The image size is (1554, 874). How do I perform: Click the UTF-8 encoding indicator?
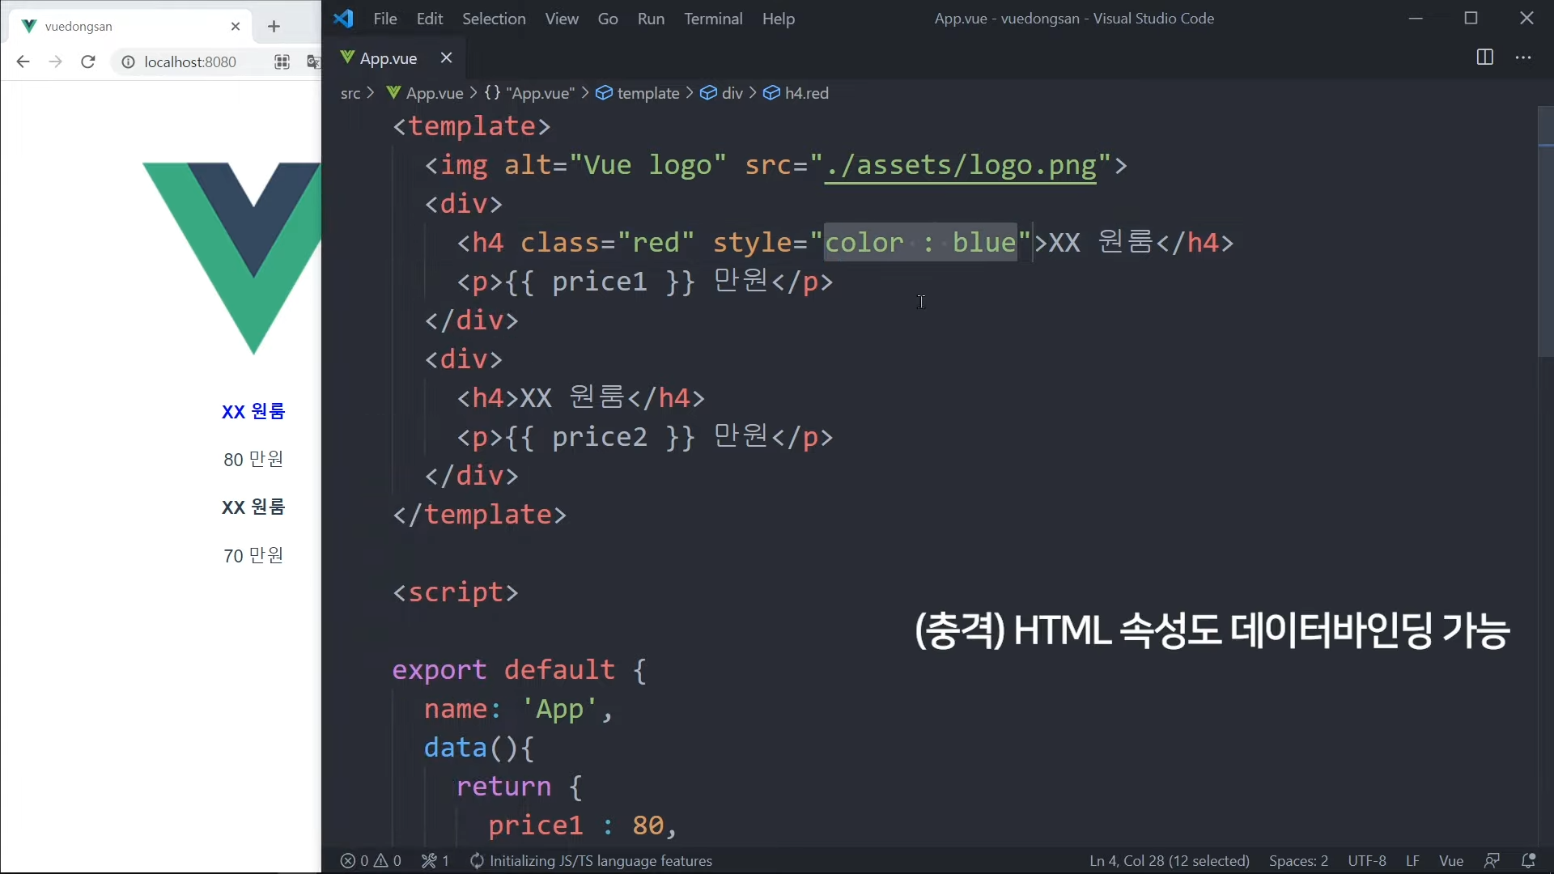point(1366,860)
